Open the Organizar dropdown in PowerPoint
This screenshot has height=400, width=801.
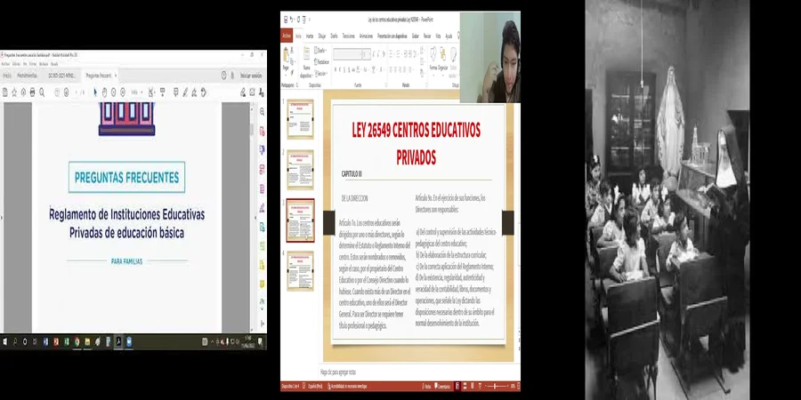[x=442, y=60]
